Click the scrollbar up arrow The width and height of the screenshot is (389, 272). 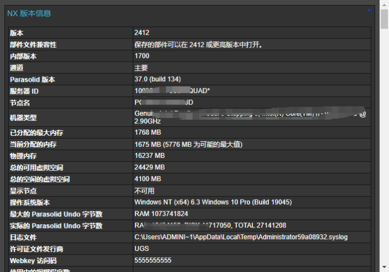click(384, 4)
